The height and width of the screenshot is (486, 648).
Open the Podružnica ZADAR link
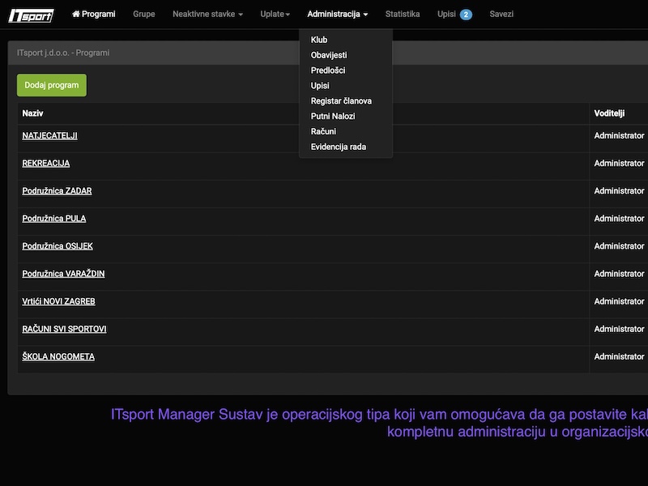(57, 191)
